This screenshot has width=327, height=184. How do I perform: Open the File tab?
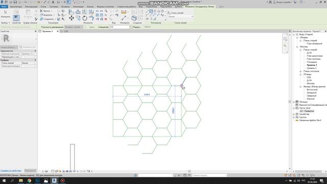pyautogui.click(x=4, y=7)
